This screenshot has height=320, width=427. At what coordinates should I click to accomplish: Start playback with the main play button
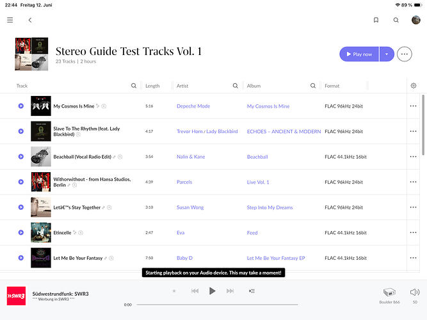click(212, 291)
